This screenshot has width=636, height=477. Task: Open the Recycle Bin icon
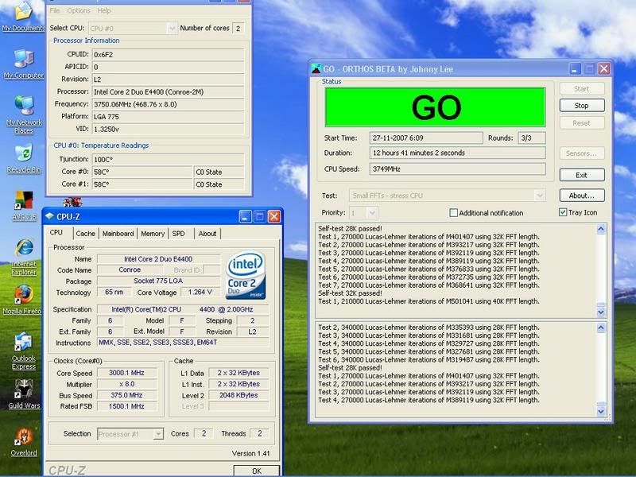pyautogui.click(x=24, y=159)
